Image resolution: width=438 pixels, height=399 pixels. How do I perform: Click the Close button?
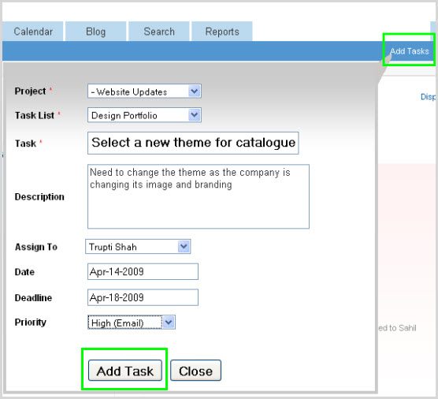click(x=196, y=371)
